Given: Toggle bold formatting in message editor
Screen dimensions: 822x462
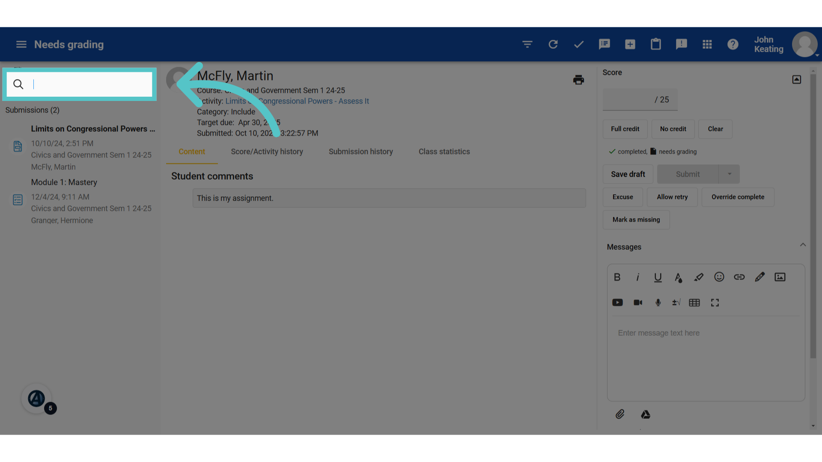Looking at the screenshot, I should 617,277.
